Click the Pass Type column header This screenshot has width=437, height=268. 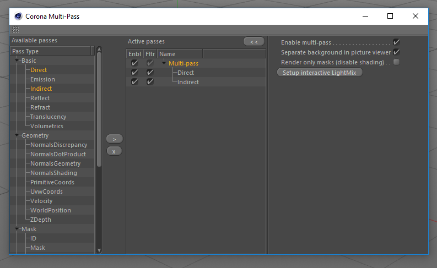(x=51, y=51)
